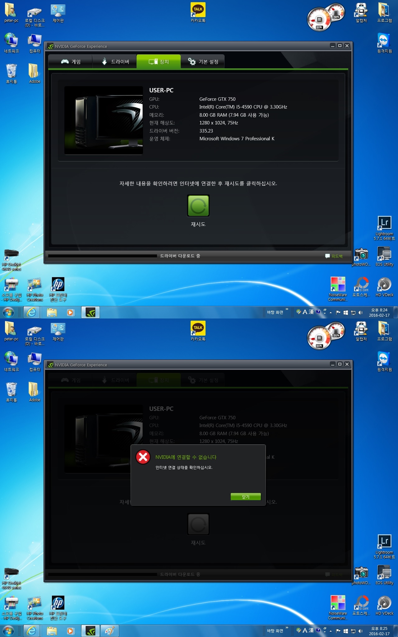Open peter-pc folder icon on upper desktop
398x637 pixels.
point(11,13)
